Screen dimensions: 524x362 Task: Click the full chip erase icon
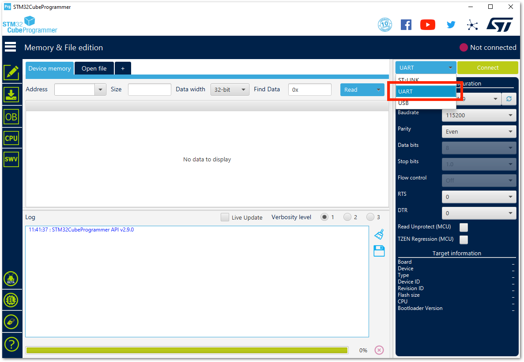11,322
